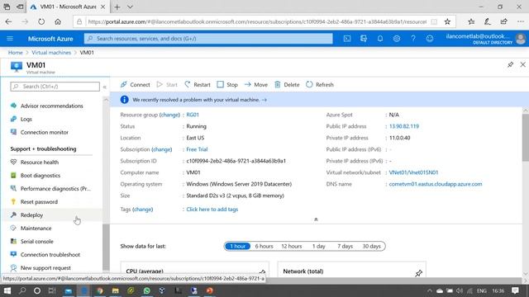Image resolution: width=529 pixels, height=297 pixels.
Task: Select the 7 days time range
Action: click(345, 246)
